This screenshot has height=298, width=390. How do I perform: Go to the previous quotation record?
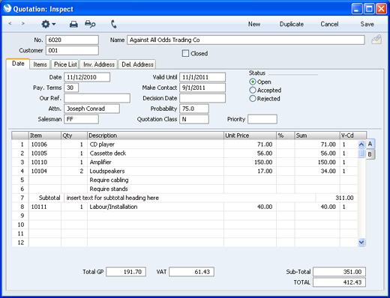(x=10, y=24)
